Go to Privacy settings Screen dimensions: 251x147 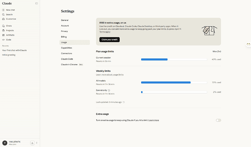[64, 31]
